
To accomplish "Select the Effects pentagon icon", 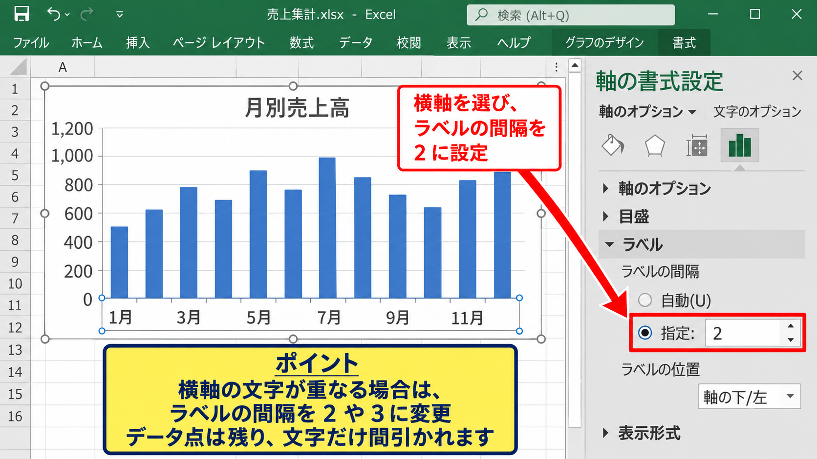I will click(655, 146).
